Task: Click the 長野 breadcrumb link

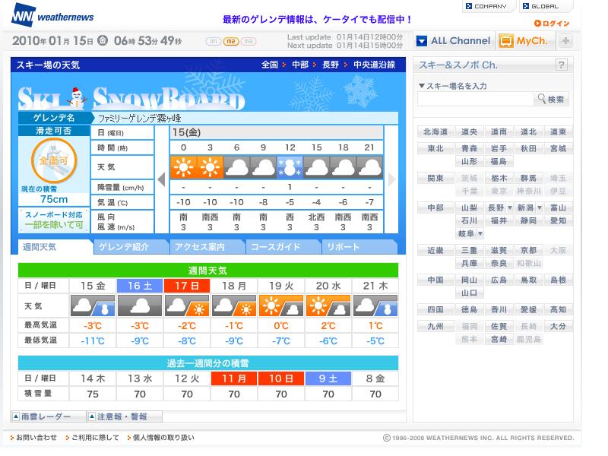Action: point(331,65)
